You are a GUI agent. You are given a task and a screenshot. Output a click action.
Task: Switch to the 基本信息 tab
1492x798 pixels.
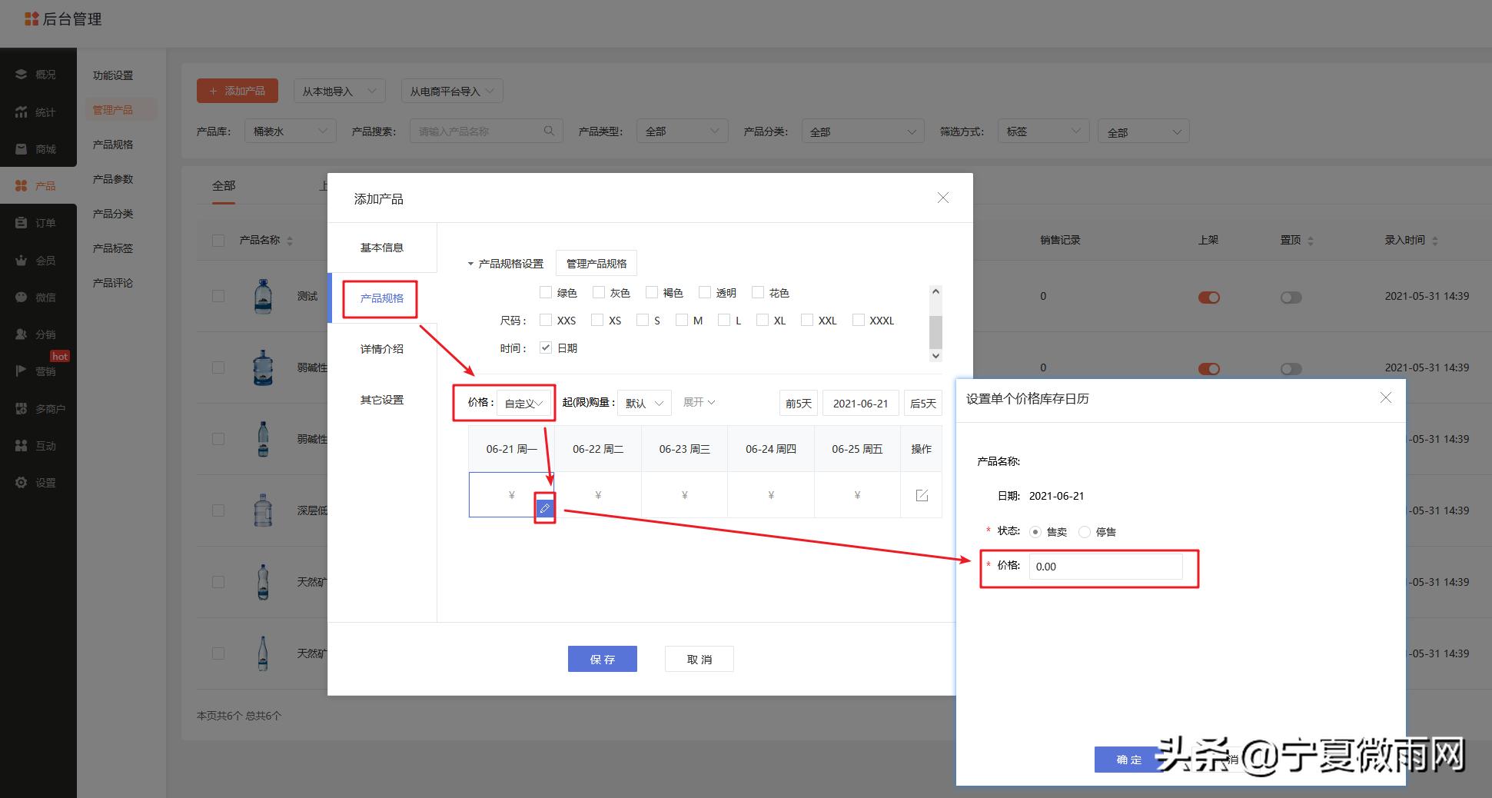tap(382, 248)
